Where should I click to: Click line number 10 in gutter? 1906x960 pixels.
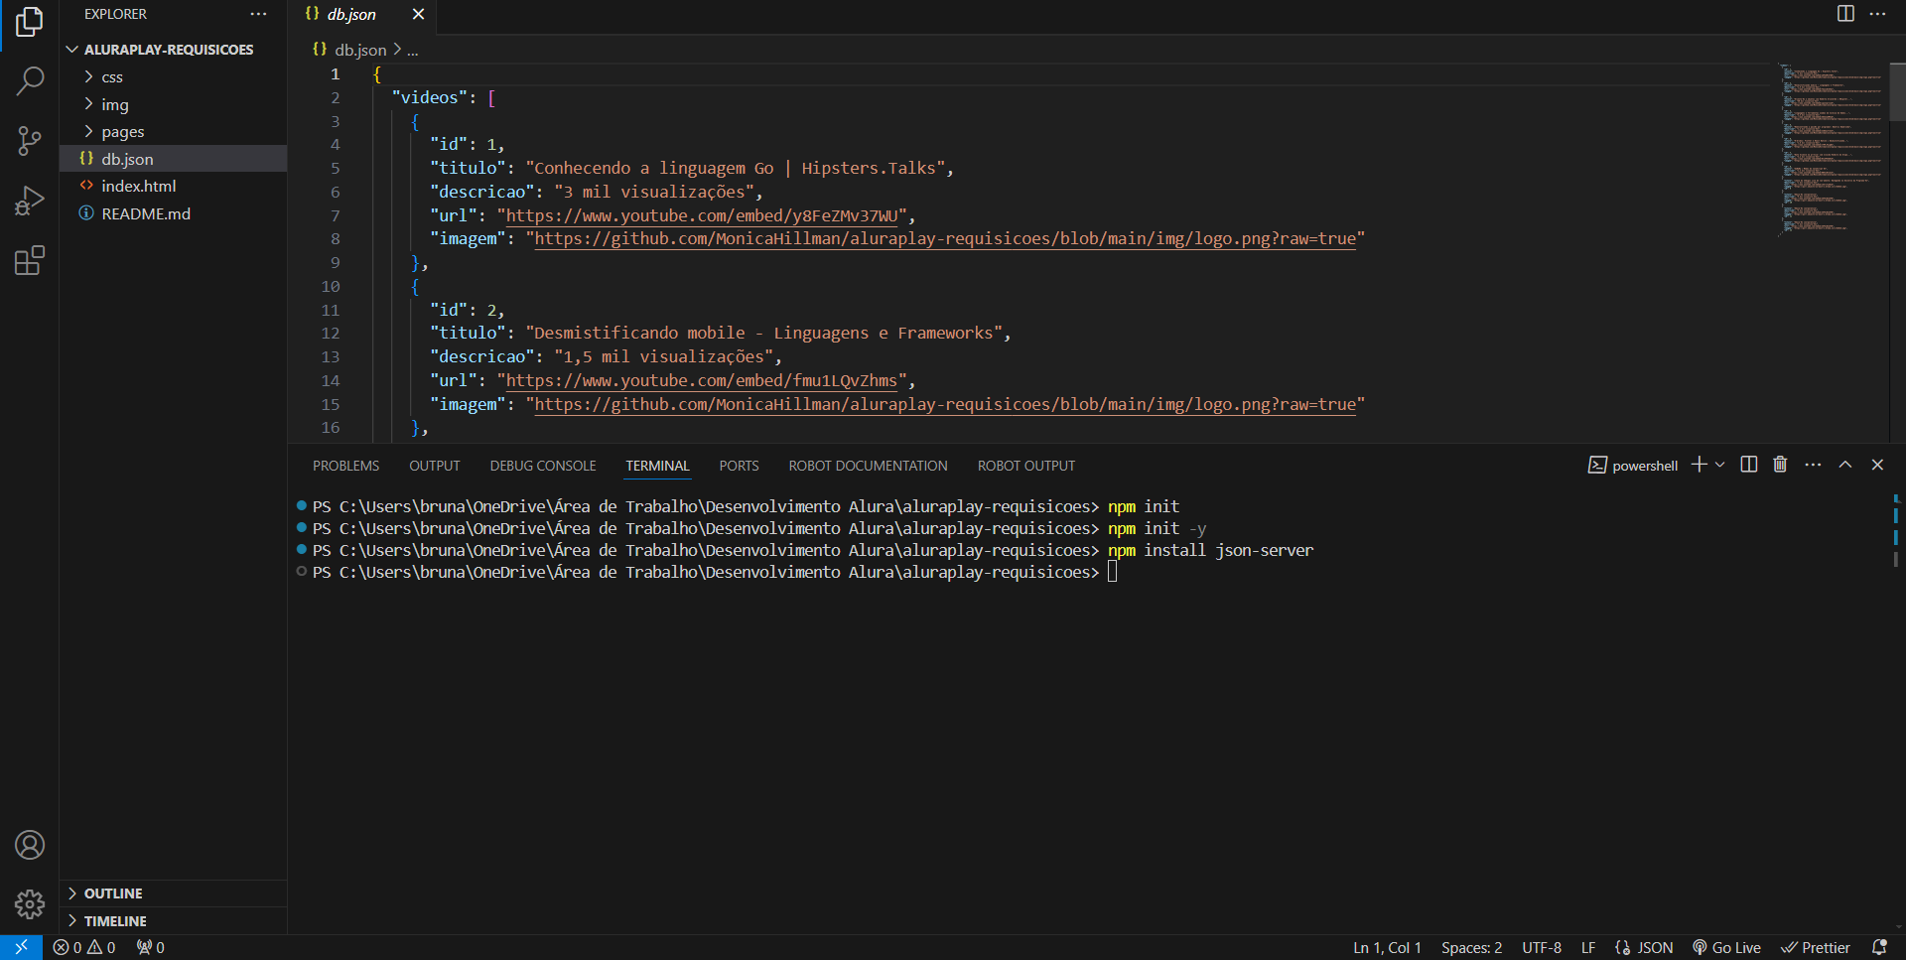(331, 286)
